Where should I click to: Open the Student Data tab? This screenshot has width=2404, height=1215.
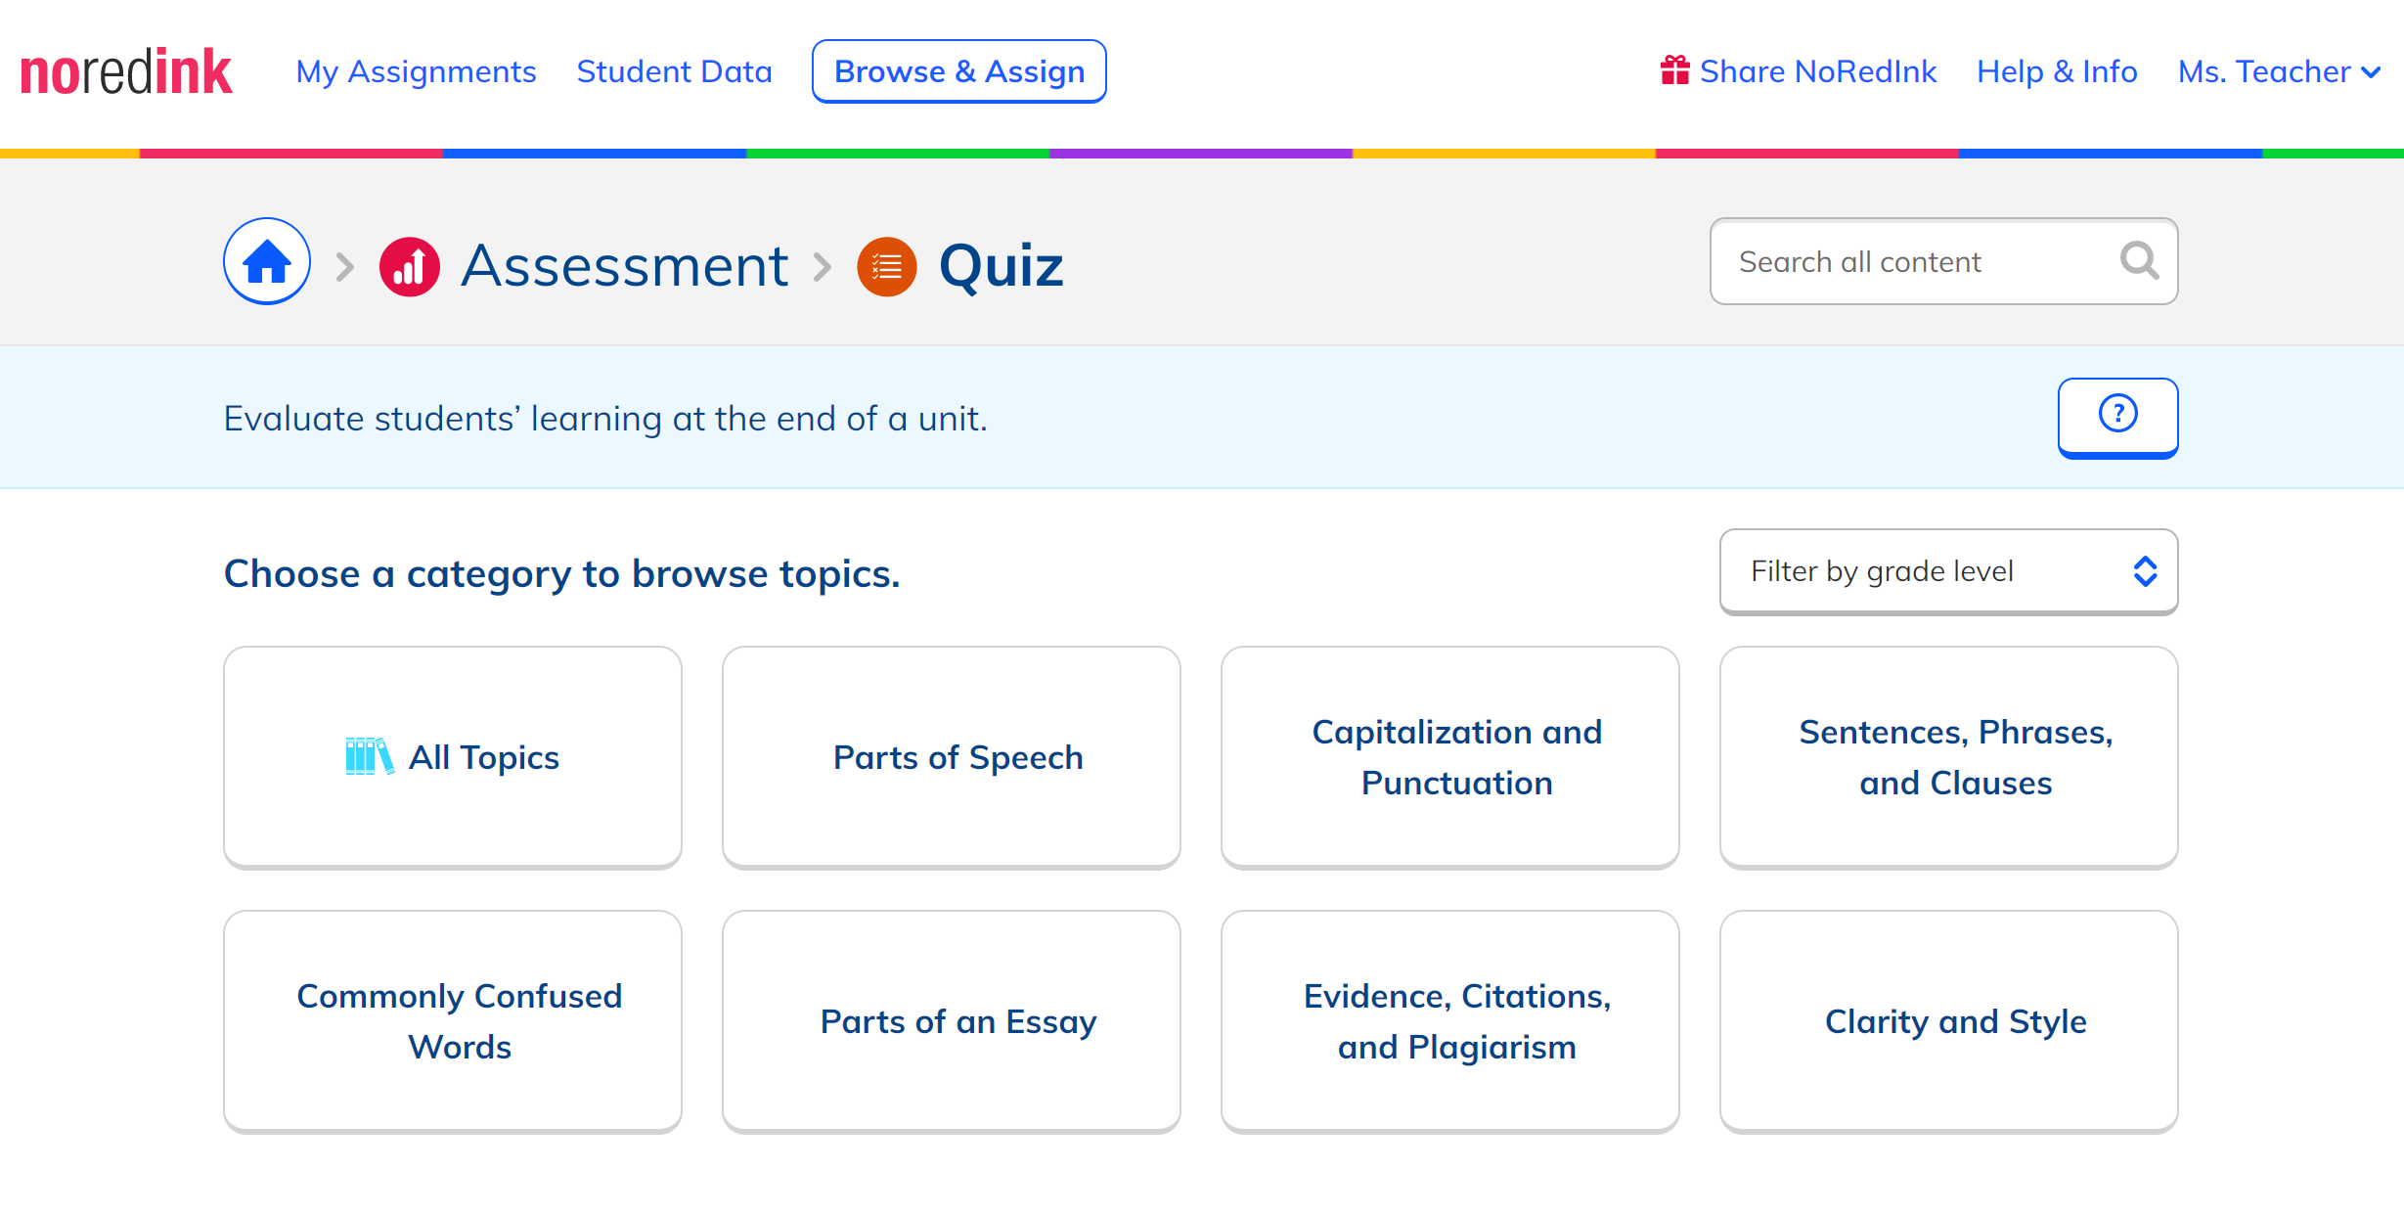click(675, 71)
